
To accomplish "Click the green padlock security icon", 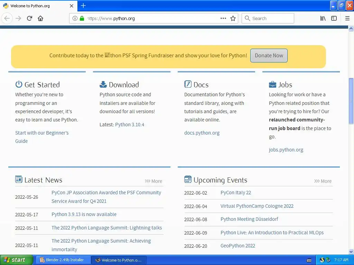I will pos(82,18).
